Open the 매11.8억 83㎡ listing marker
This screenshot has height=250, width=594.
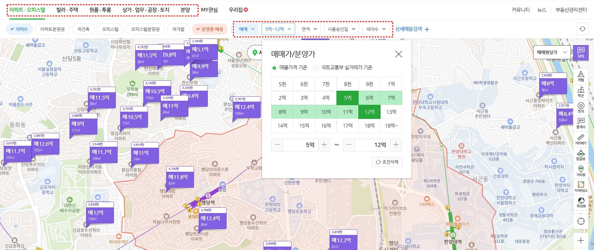point(180,177)
